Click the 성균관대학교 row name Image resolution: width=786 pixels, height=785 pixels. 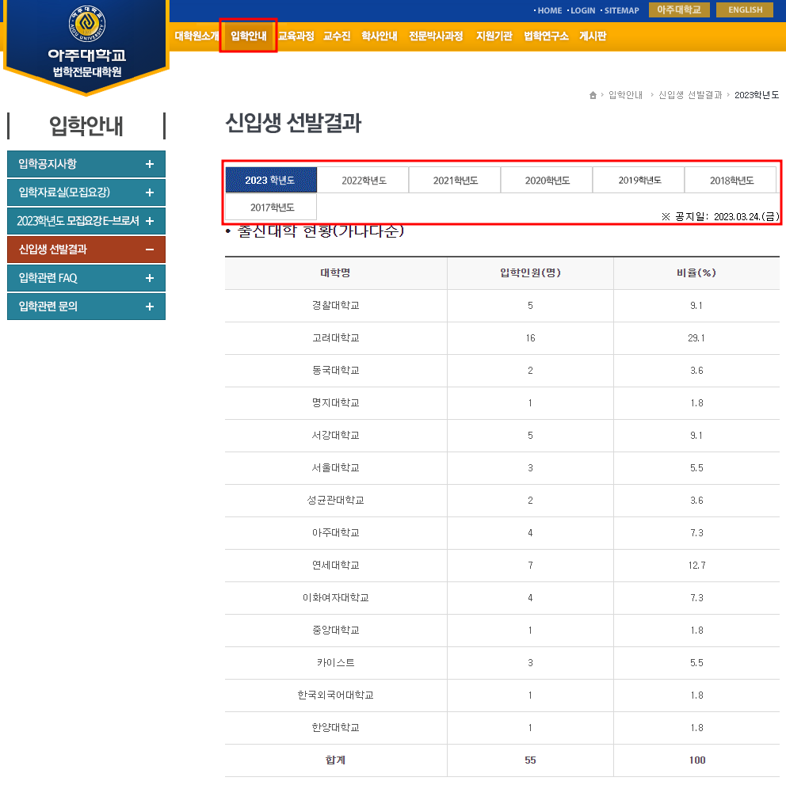coord(335,501)
